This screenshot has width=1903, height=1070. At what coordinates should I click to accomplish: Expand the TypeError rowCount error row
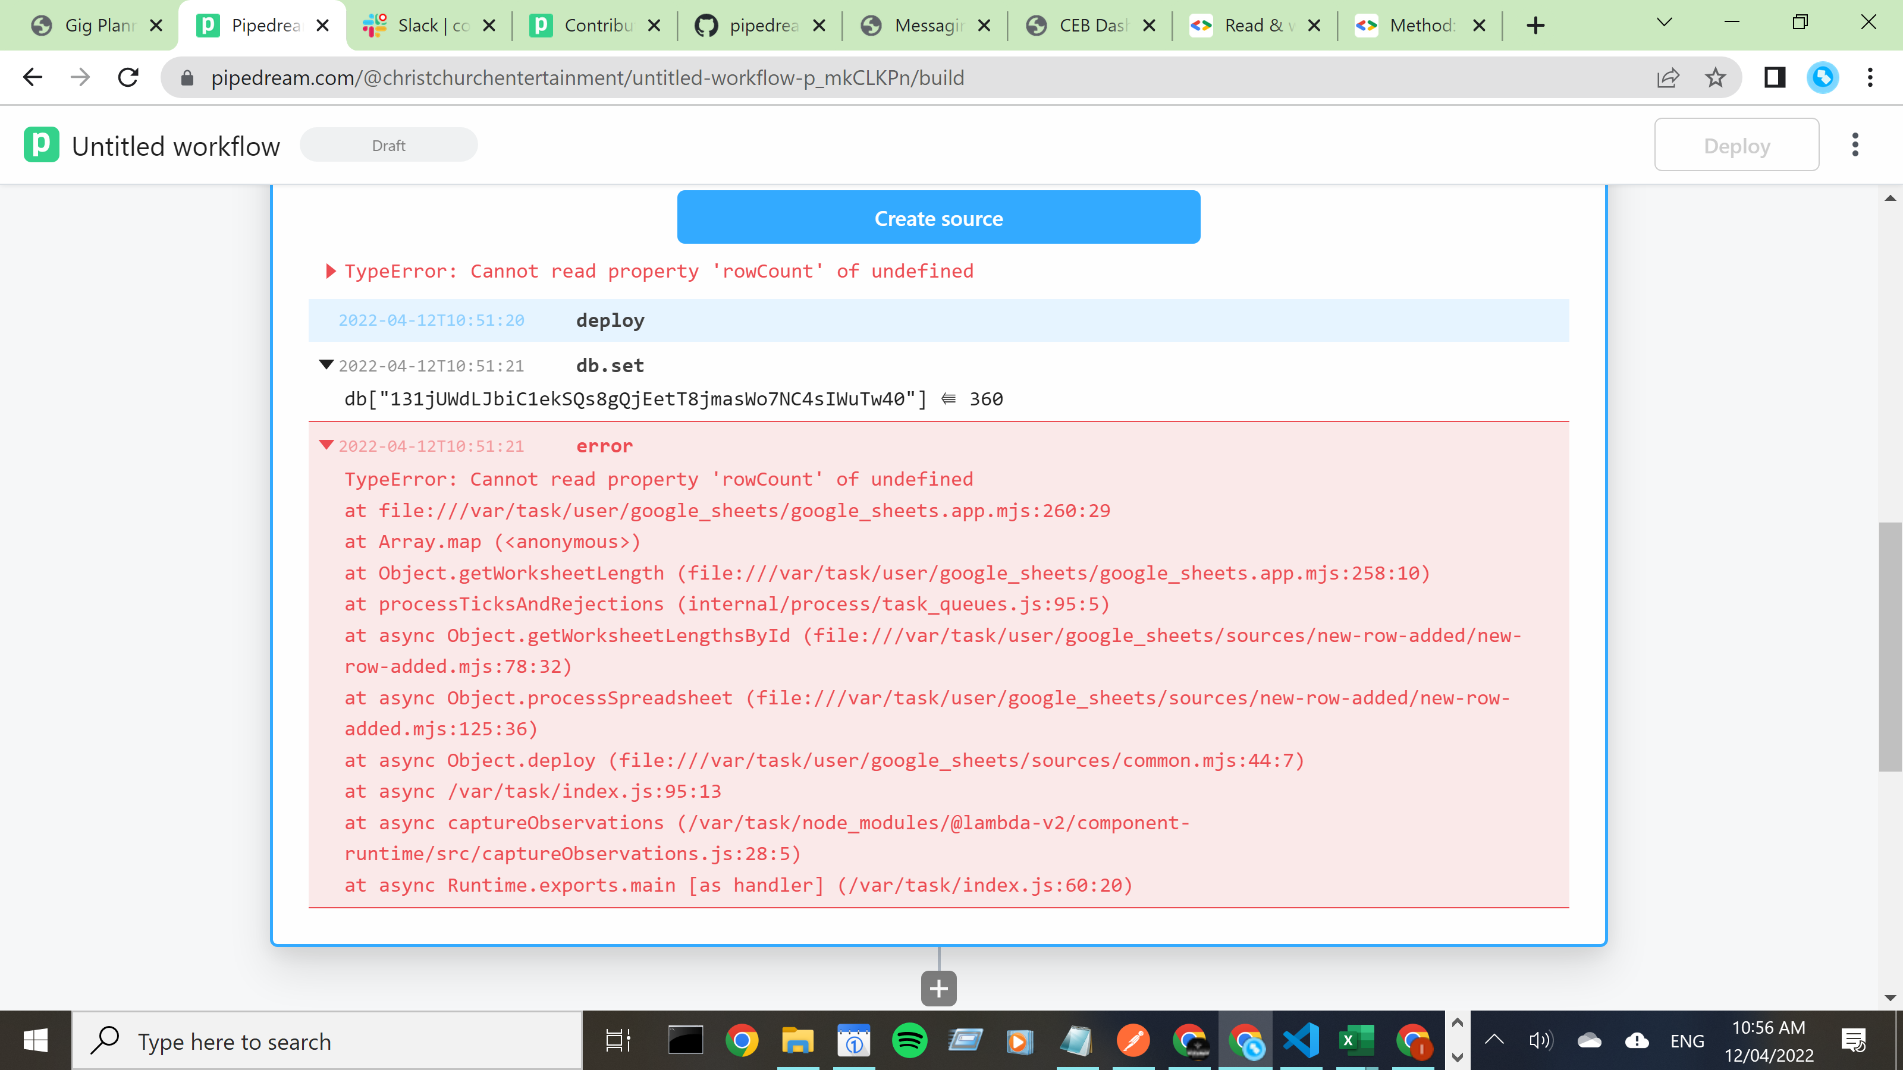[330, 271]
